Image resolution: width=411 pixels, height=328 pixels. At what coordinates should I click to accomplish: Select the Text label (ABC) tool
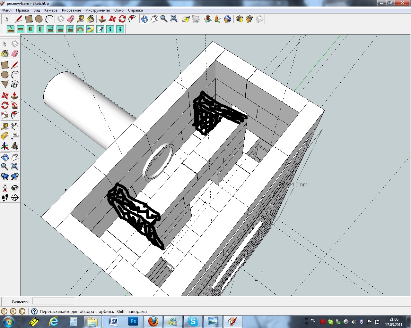15,136
